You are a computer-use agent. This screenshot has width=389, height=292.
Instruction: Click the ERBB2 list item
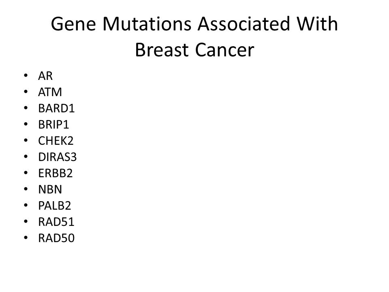tap(56, 173)
